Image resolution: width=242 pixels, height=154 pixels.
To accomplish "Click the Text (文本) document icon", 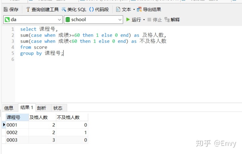I will click(118, 9).
